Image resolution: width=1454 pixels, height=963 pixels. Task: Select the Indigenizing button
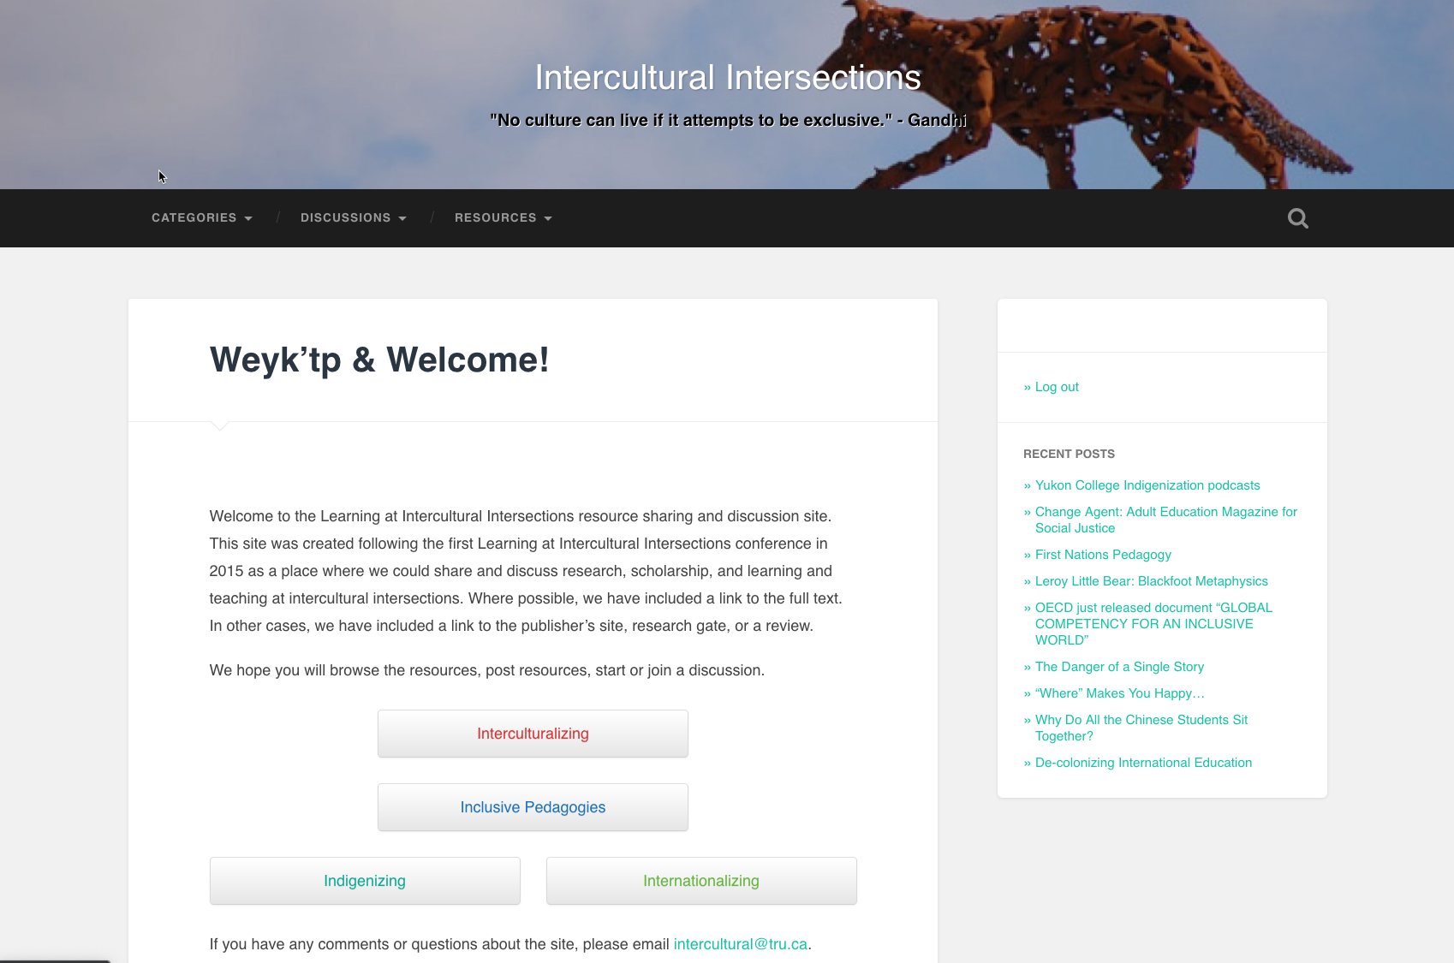coord(365,881)
